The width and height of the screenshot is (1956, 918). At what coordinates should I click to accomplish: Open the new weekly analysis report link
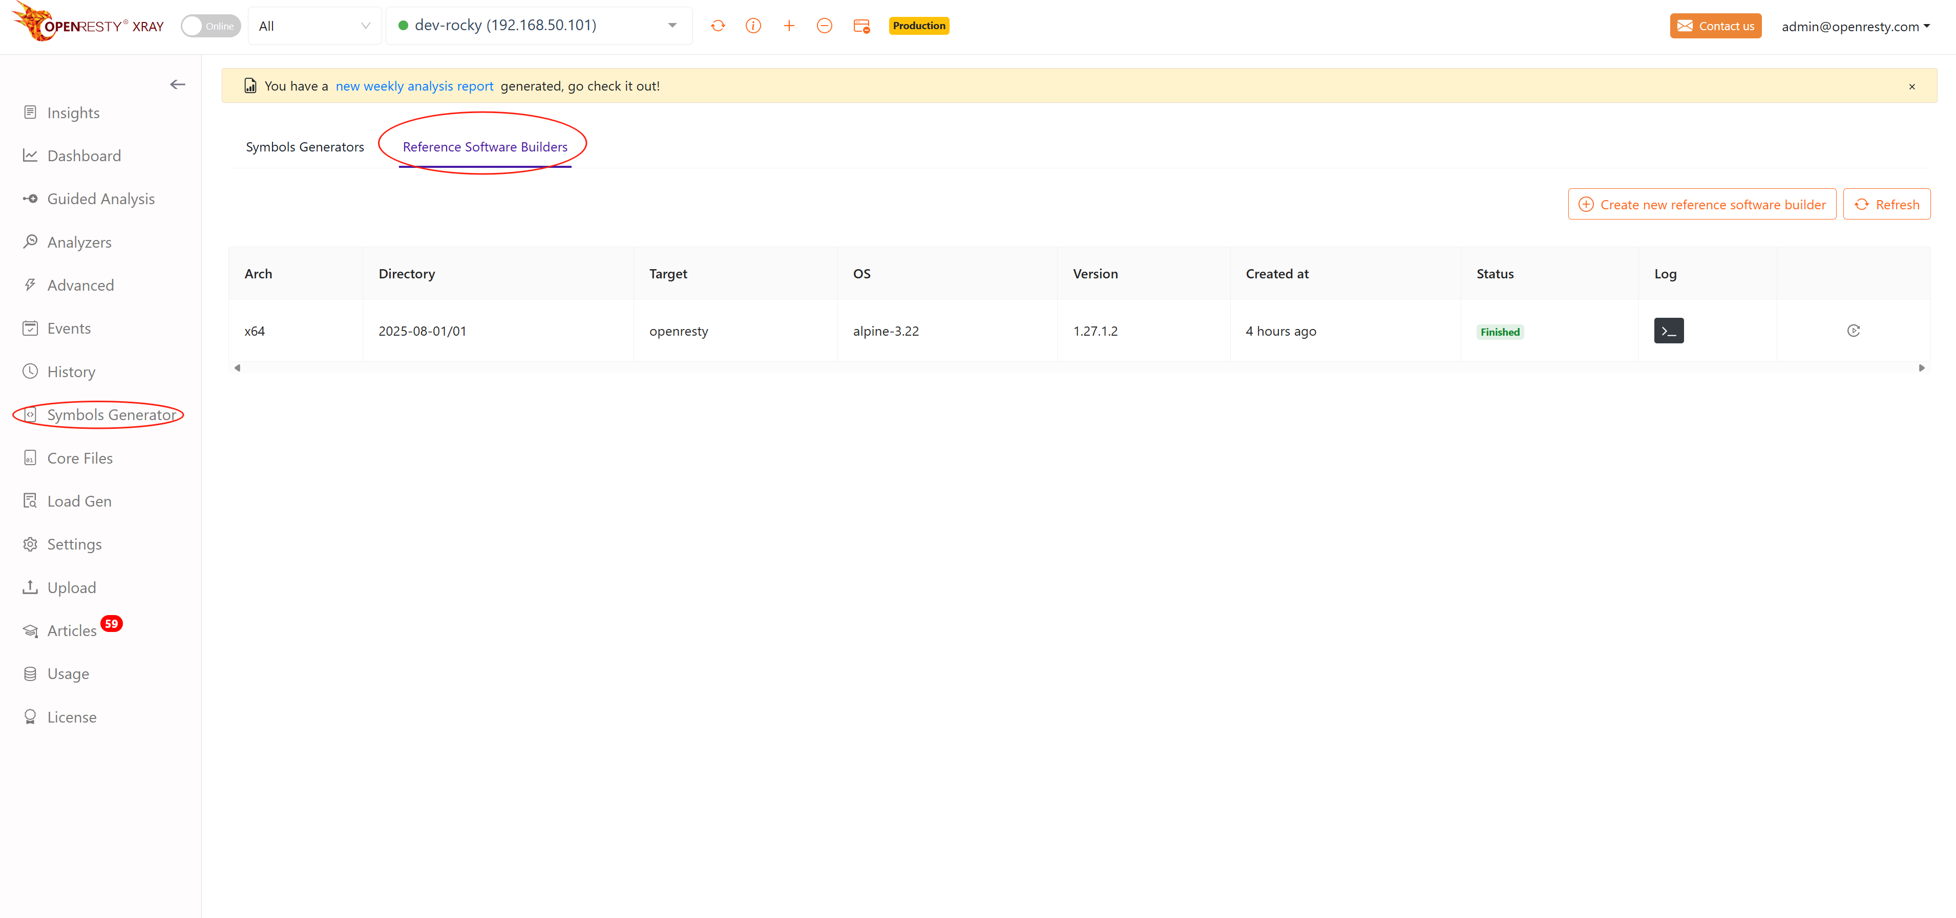(x=414, y=86)
